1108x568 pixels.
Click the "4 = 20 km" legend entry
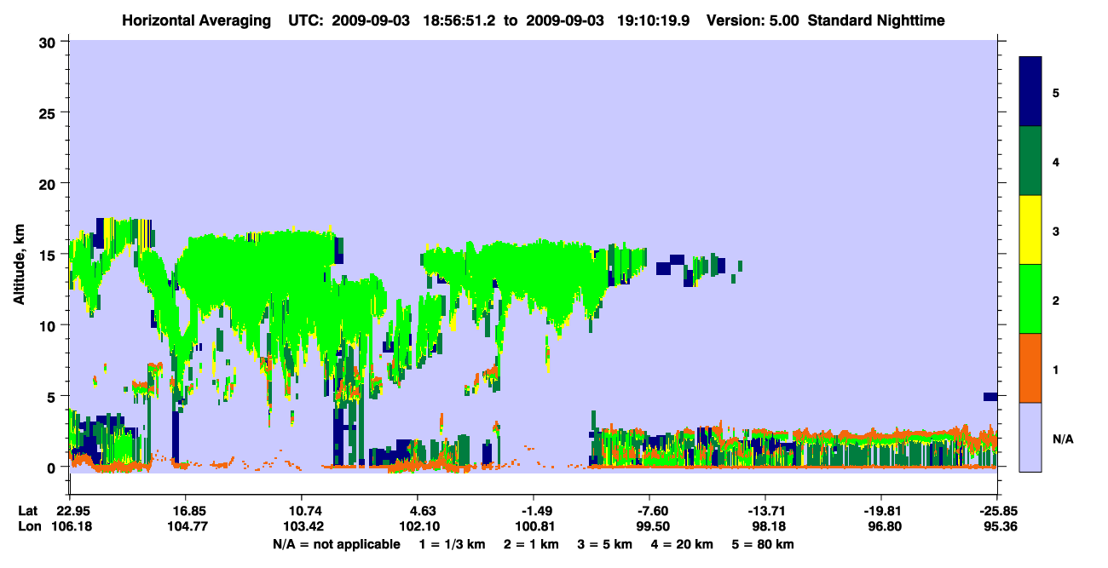tap(681, 544)
